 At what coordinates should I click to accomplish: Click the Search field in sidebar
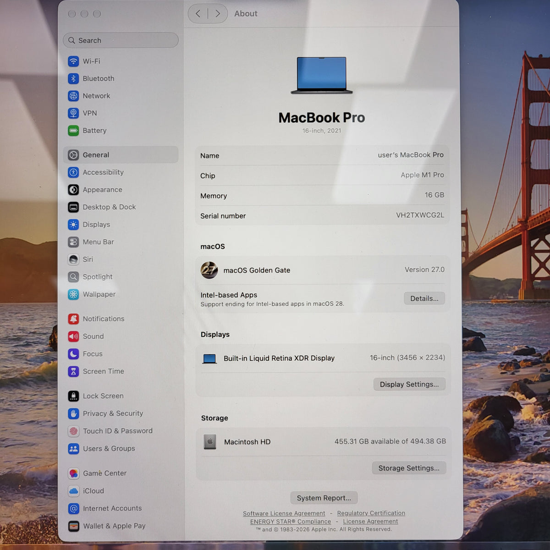pyautogui.click(x=121, y=40)
